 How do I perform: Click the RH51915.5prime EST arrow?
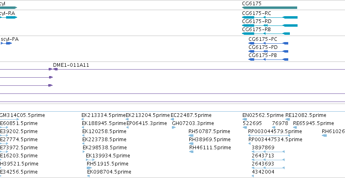(x=89, y=168)
